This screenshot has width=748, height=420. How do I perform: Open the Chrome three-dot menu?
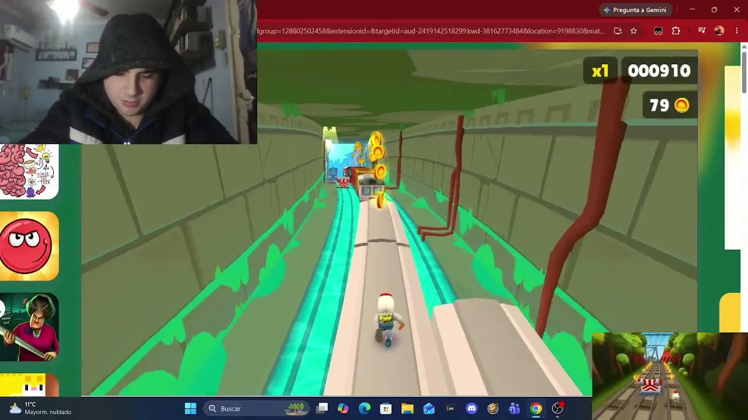737,31
